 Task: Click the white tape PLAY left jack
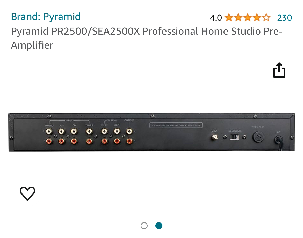point(104,132)
